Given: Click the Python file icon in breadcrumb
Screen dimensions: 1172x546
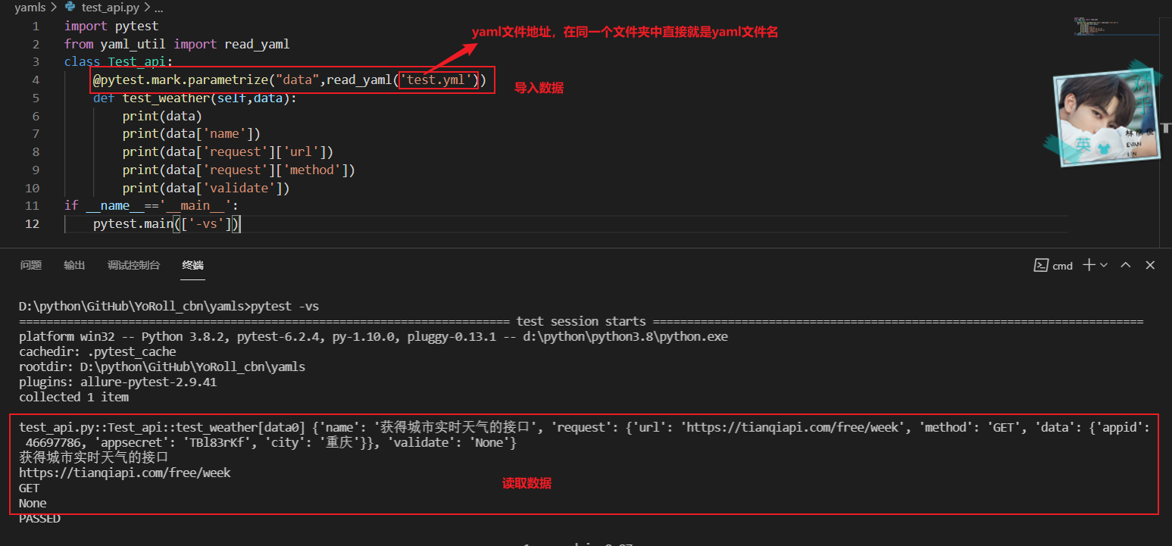Looking at the screenshot, I should (x=70, y=8).
